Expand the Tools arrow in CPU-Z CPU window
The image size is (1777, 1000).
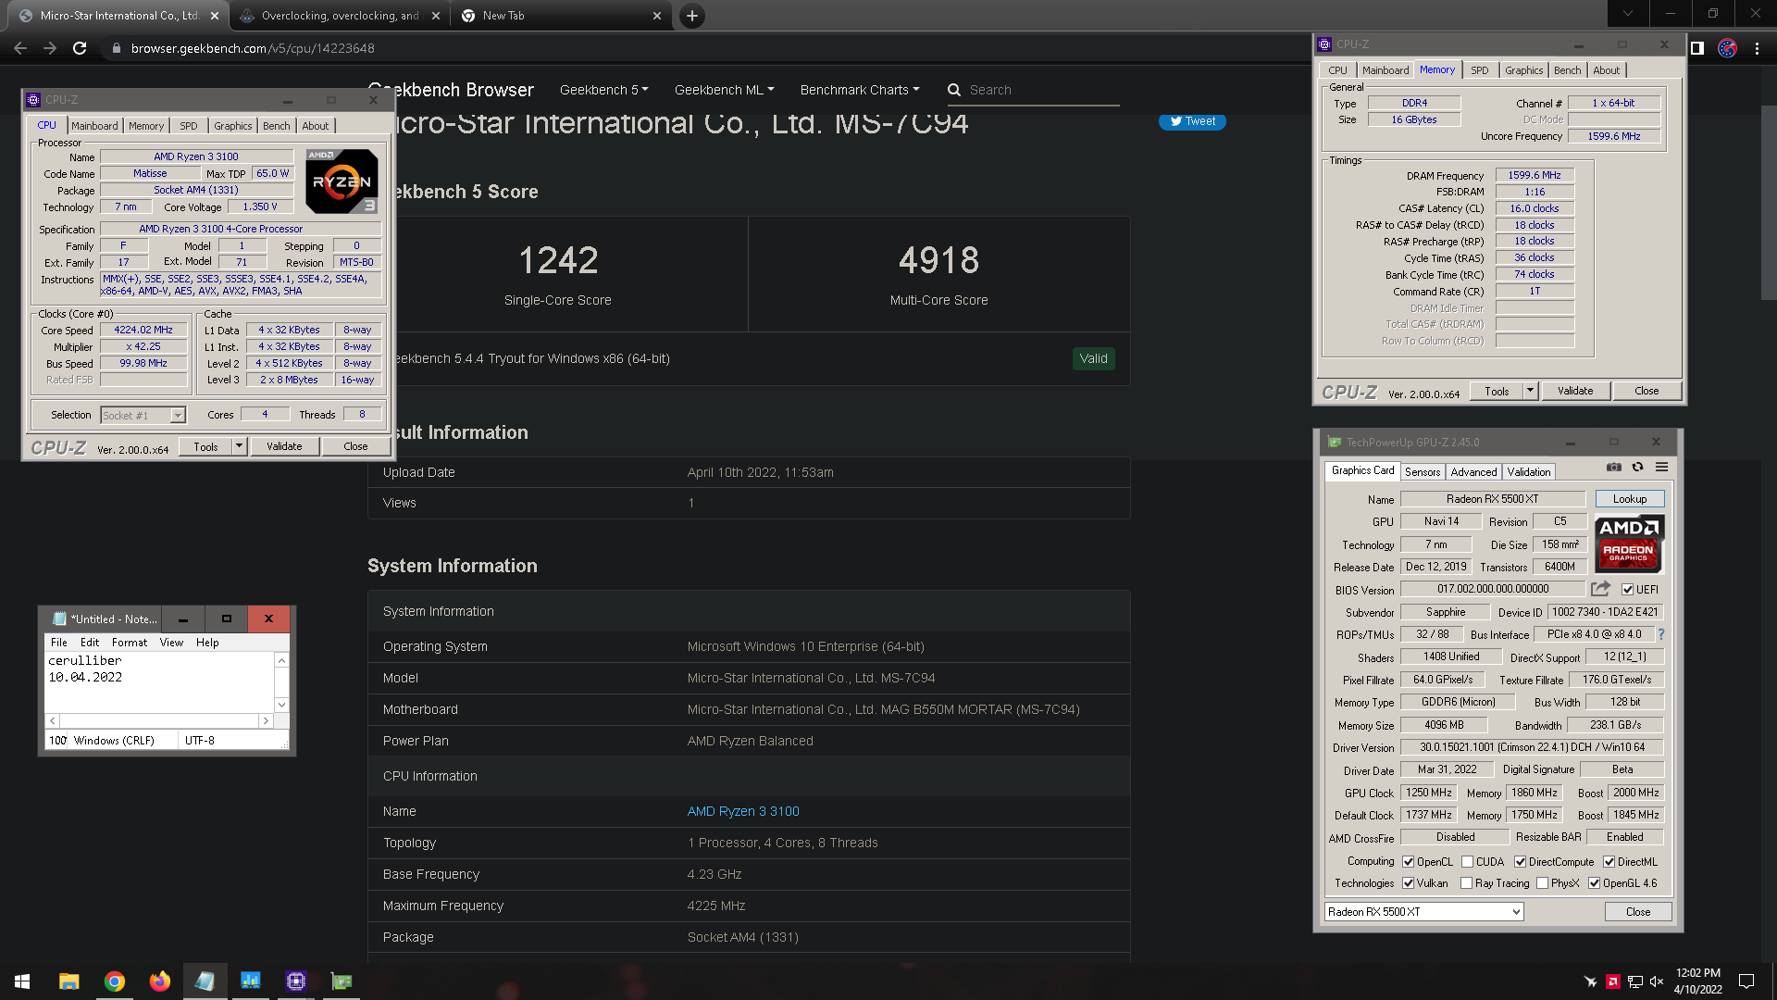click(x=239, y=446)
